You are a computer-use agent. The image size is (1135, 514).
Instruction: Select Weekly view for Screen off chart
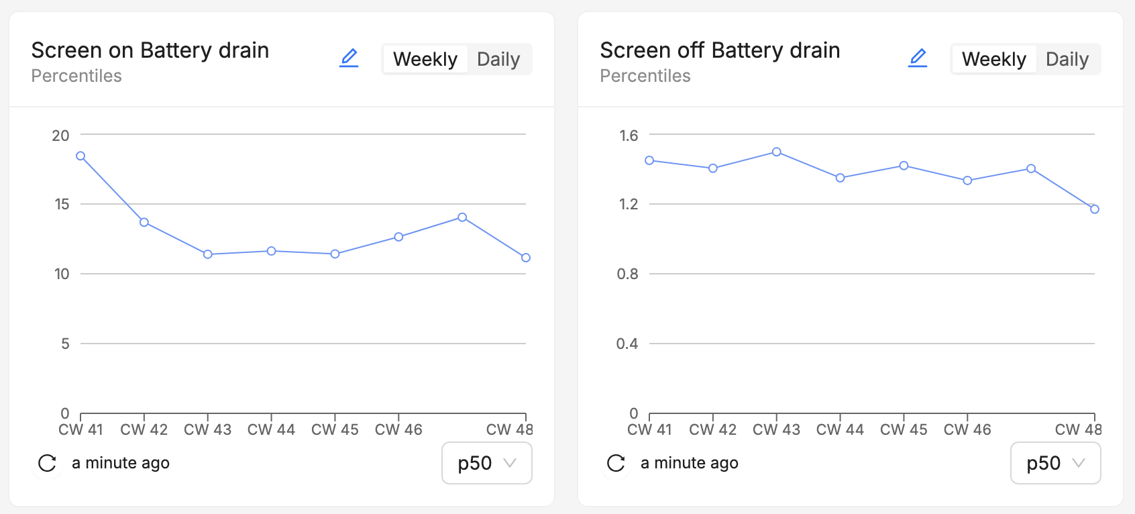[993, 59]
